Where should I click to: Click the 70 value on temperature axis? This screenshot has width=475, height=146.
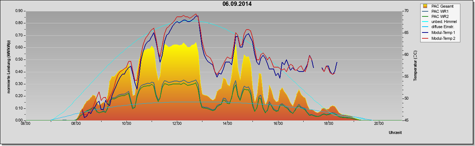click(406, 11)
